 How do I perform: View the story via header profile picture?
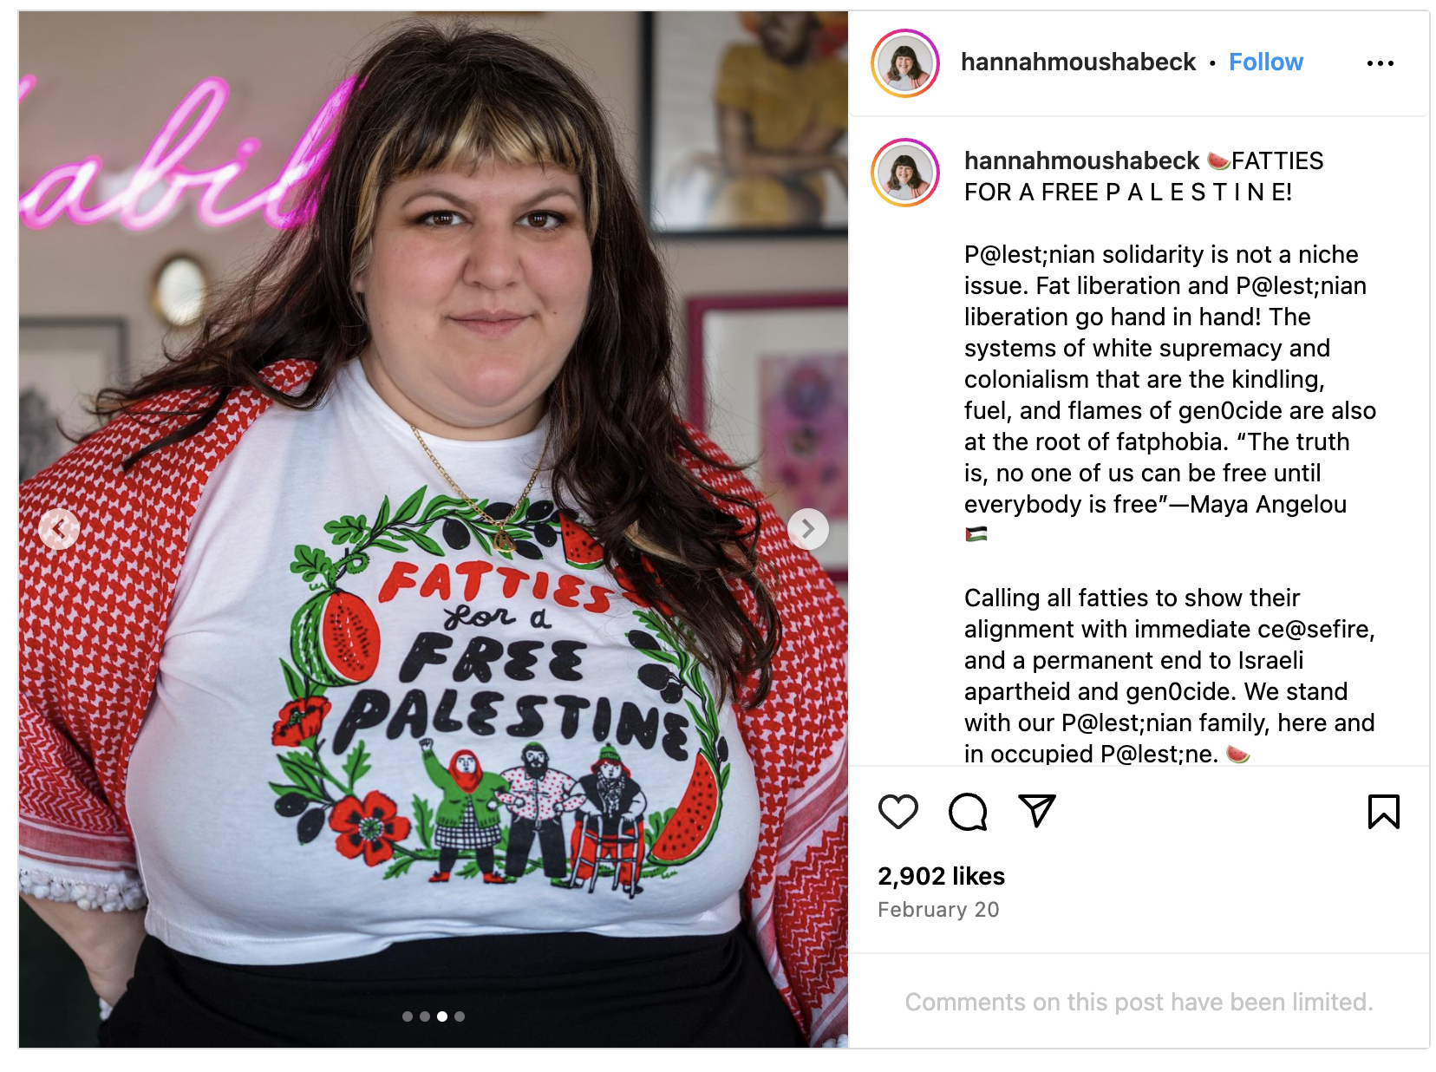[x=905, y=63]
